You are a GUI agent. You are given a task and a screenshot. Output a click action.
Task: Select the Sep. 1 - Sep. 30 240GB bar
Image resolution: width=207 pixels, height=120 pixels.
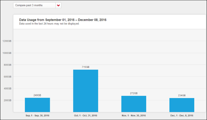[37, 105]
